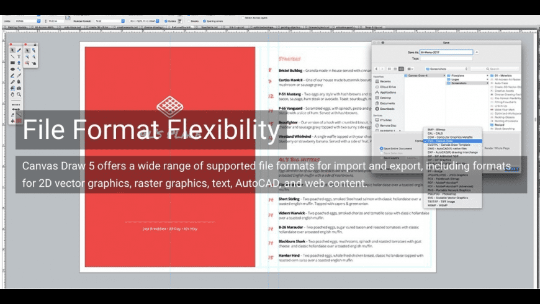540x304 pixels.
Task: Choose the double-arrow line style icon
Action: click(16, 109)
